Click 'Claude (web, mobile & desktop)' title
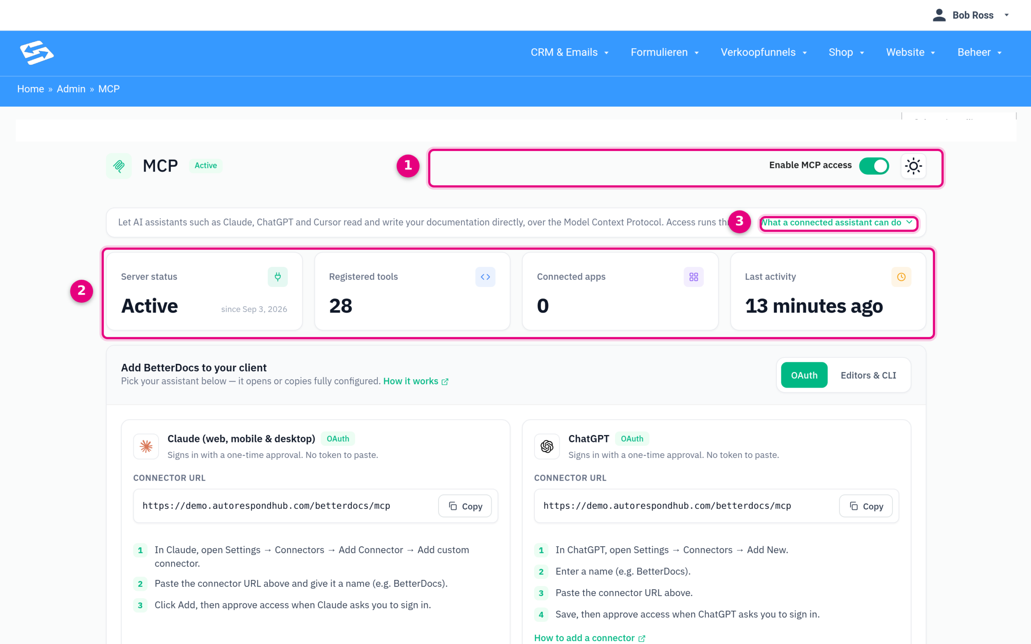 [x=241, y=439]
